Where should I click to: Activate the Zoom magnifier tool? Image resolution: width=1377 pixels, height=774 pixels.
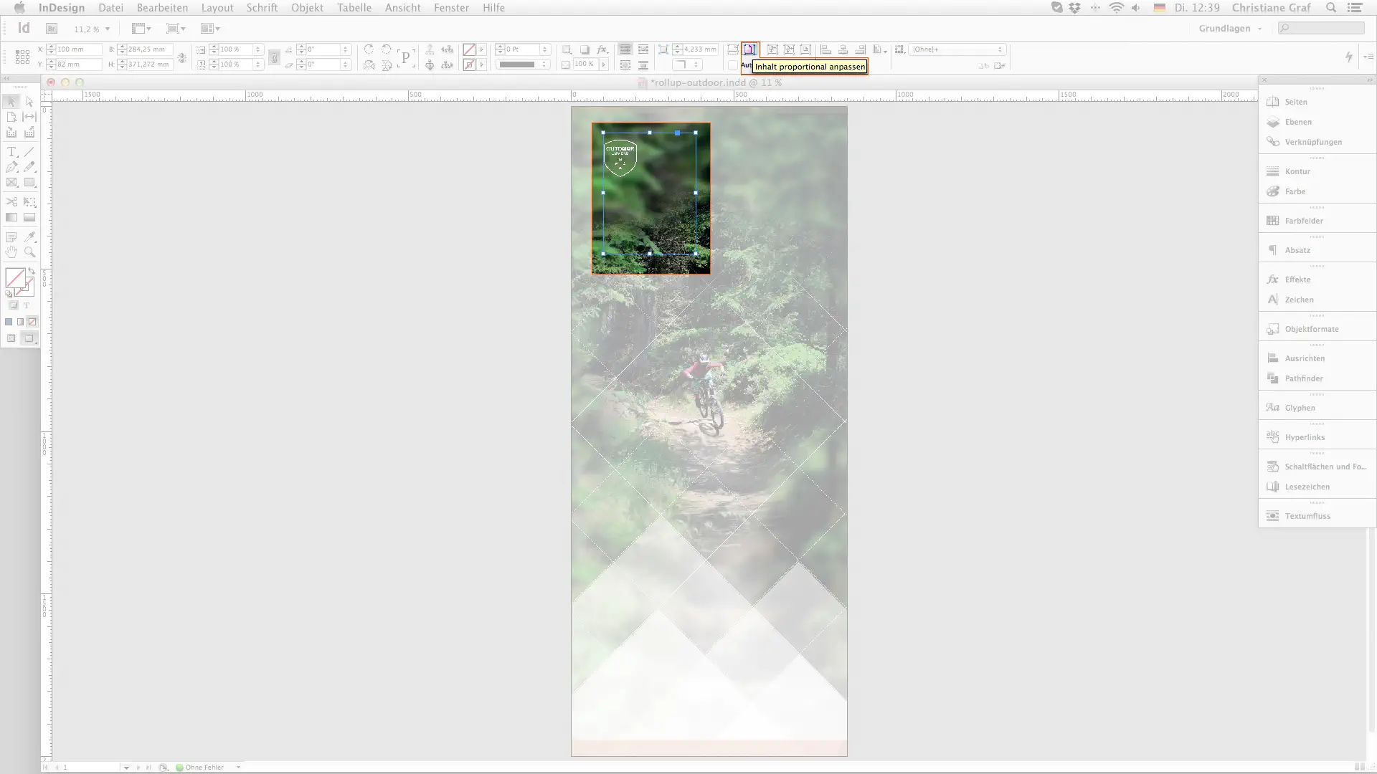pos(29,252)
